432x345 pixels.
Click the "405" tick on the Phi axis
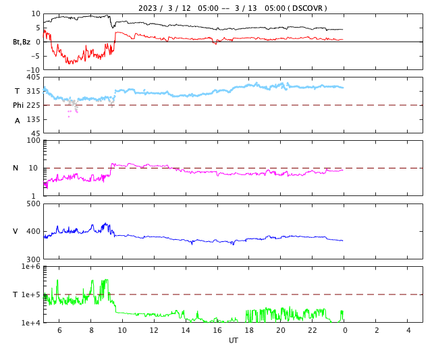click(x=33, y=77)
